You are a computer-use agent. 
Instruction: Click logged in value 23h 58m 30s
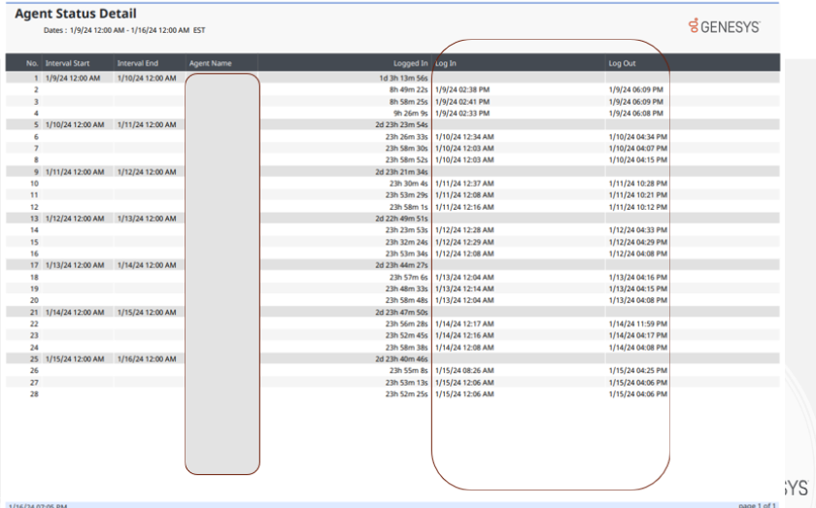[406, 149]
